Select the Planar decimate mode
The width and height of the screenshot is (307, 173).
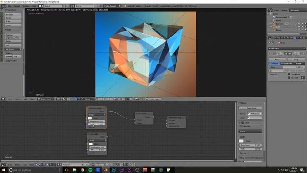298,64
